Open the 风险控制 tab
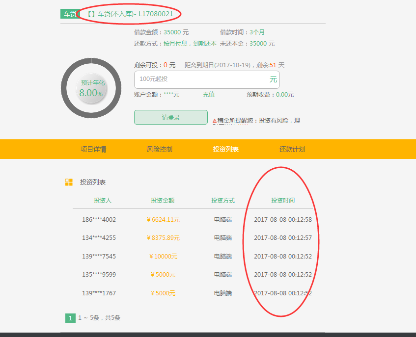Image resolution: width=416 pixels, height=337 pixels. coord(160,149)
